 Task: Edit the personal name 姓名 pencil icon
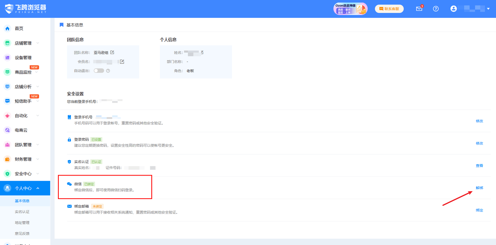point(202,52)
